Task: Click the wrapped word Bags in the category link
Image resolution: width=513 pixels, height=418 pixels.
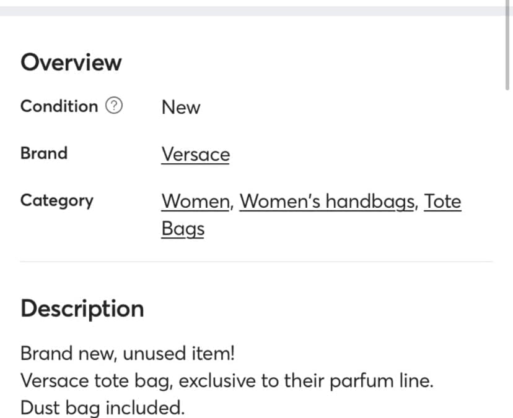Action: pos(183,229)
